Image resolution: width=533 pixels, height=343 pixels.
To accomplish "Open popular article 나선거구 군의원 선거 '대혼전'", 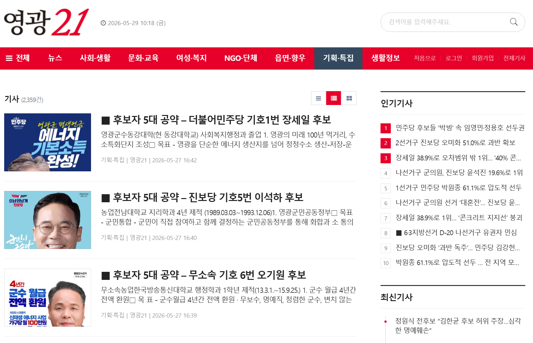I will [x=458, y=203].
